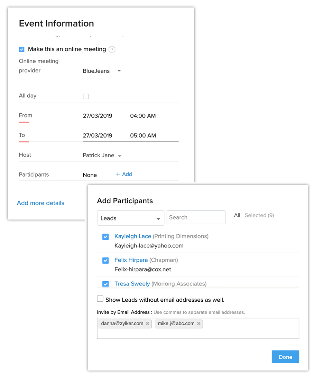314x376 pixels.
Task: Switch to the All participants tab
Action: 237,215
